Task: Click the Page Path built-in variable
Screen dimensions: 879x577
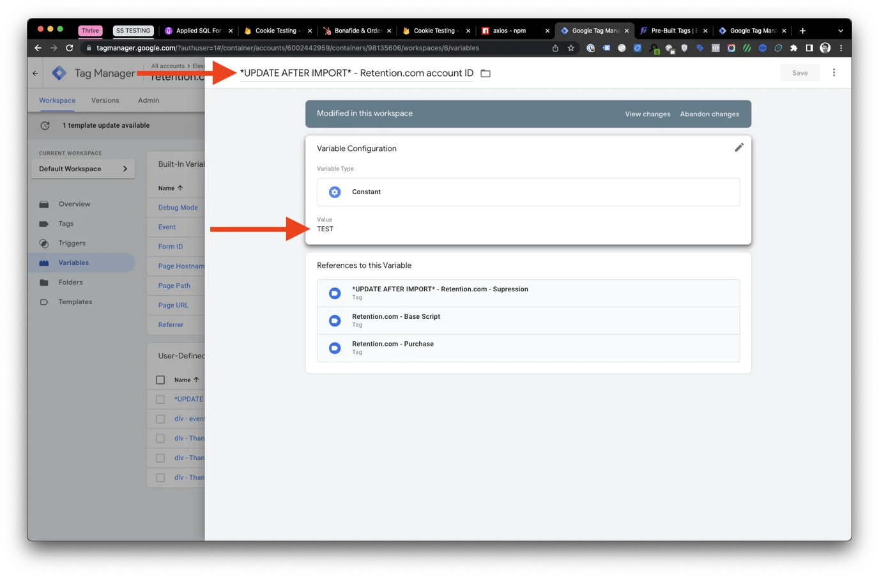Action: pos(174,286)
